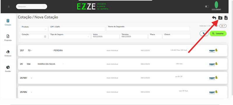Click Auto Individual in the PEREIRA row

[x=112, y=50]
